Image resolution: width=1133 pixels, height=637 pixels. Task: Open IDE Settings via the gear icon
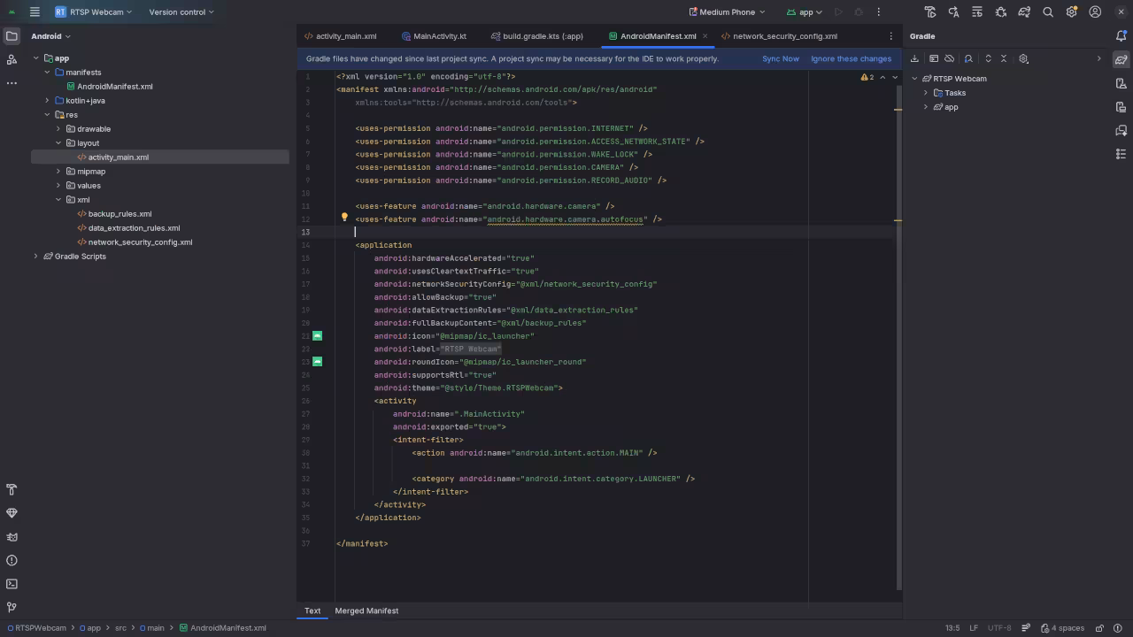(x=1071, y=12)
